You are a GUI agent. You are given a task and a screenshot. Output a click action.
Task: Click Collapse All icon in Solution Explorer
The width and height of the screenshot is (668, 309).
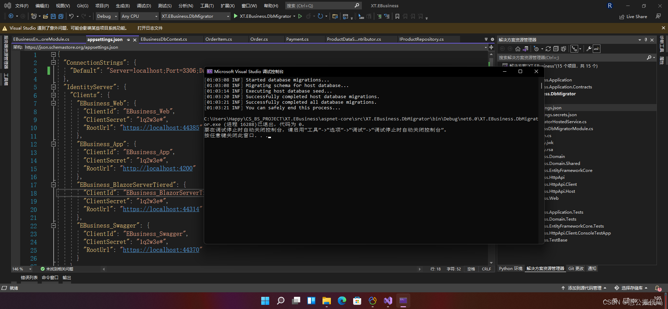pos(556,49)
